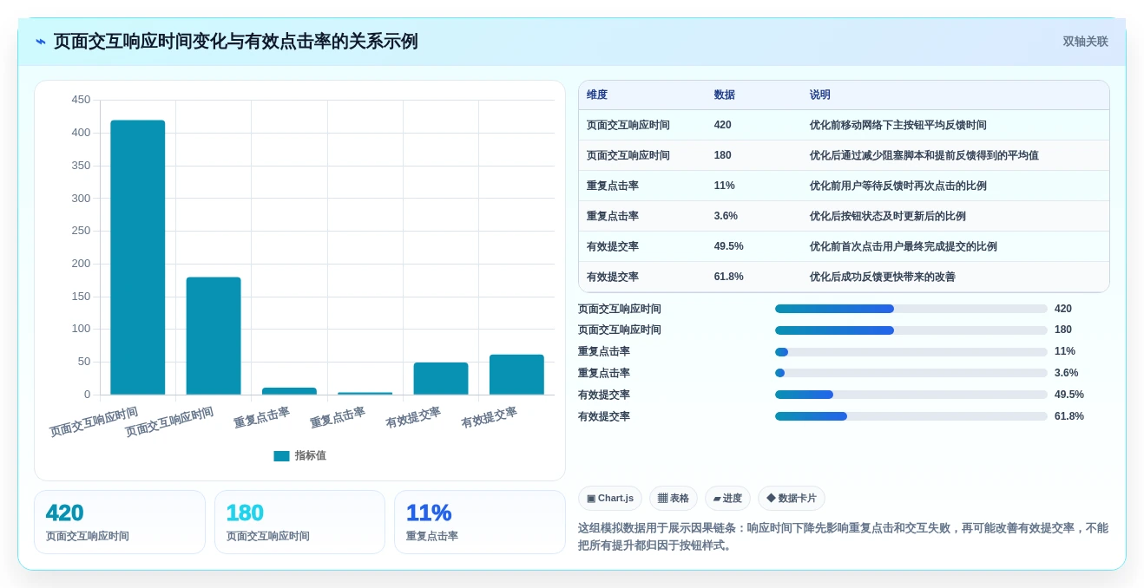Click the description 优化后成功反馈更快带来的改善
Image resolution: width=1144 pixels, height=588 pixels.
click(882, 277)
